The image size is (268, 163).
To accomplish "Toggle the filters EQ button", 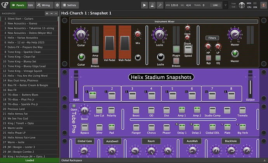I will pyautogui.click(x=218, y=58).
